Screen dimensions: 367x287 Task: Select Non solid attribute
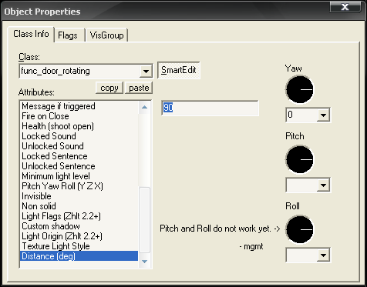pyautogui.click(x=79, y=206)
